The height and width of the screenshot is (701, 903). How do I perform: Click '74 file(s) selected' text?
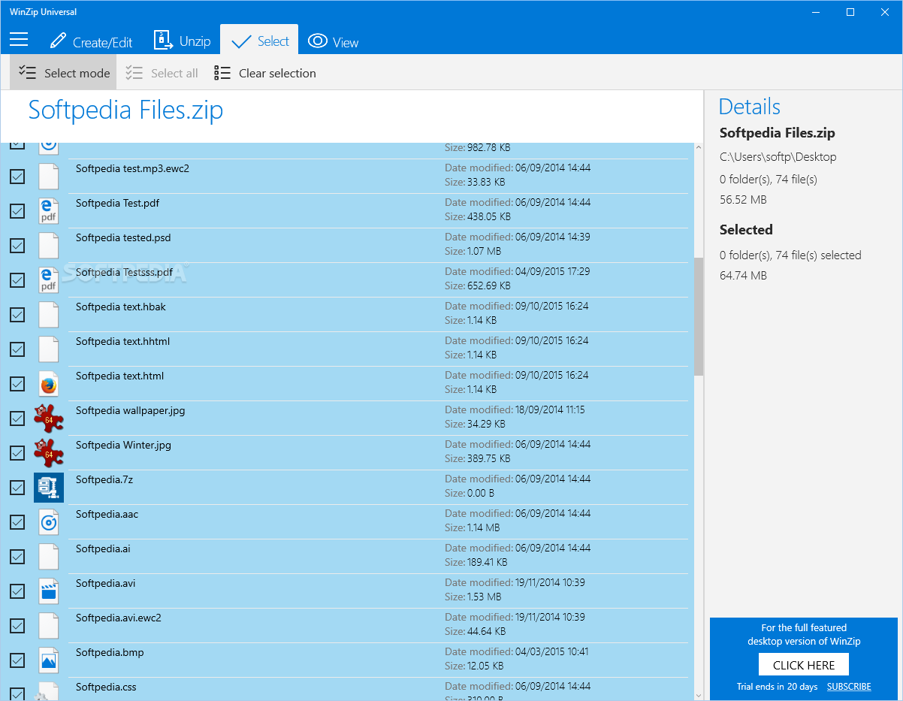[x=818, y=255]
